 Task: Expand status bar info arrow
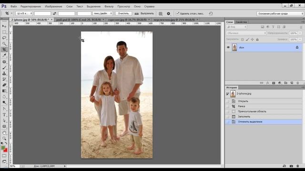point(65,166)
